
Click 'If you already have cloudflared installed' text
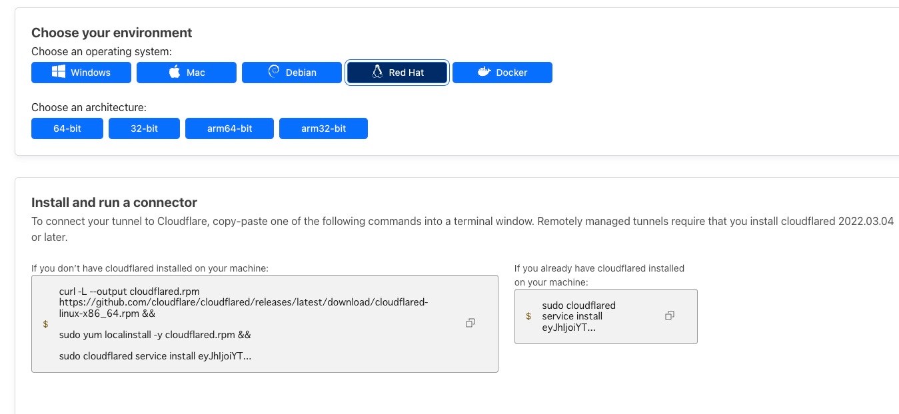click(599, 275)
